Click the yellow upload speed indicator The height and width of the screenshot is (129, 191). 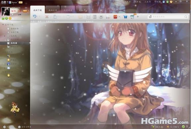click(173, 127)
